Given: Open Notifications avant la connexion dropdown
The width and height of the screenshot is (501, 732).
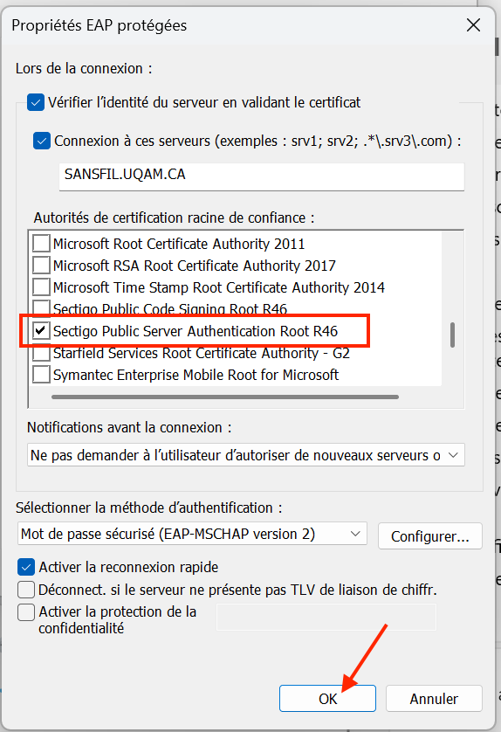Looking at the screenshot, I should pyautogui.click(x=246, y=455).
